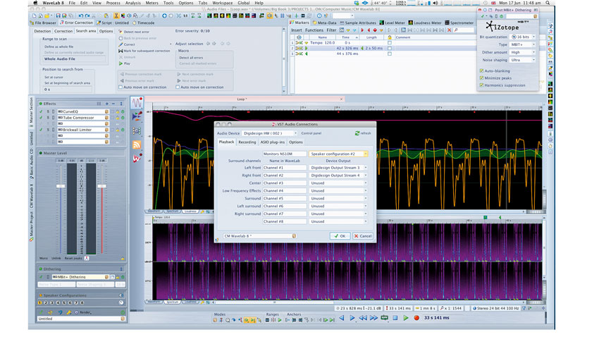Toggle lock checkbox for the Tempo marker row
The image size is (599, 356).
(x=389, y=43)
